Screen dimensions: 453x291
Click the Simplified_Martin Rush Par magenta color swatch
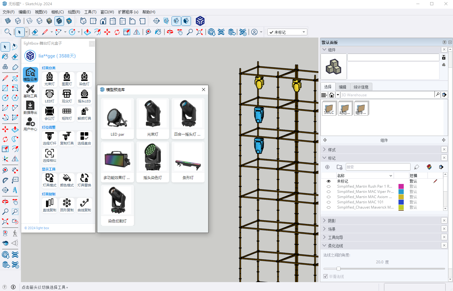point(401,186)
